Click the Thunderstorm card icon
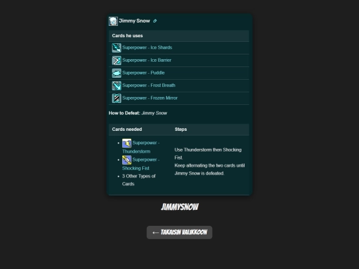The width and height of the screenshot is (359, 269). [126, 143]
